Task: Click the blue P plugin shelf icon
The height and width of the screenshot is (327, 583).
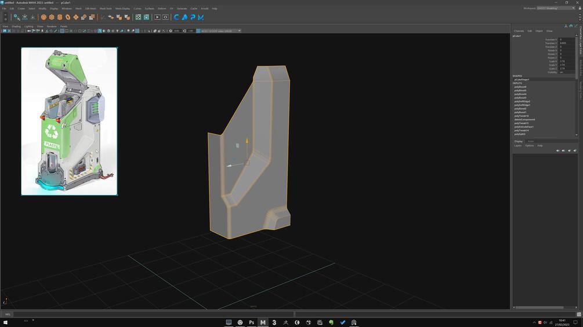Action: click(x=193, y=17)
